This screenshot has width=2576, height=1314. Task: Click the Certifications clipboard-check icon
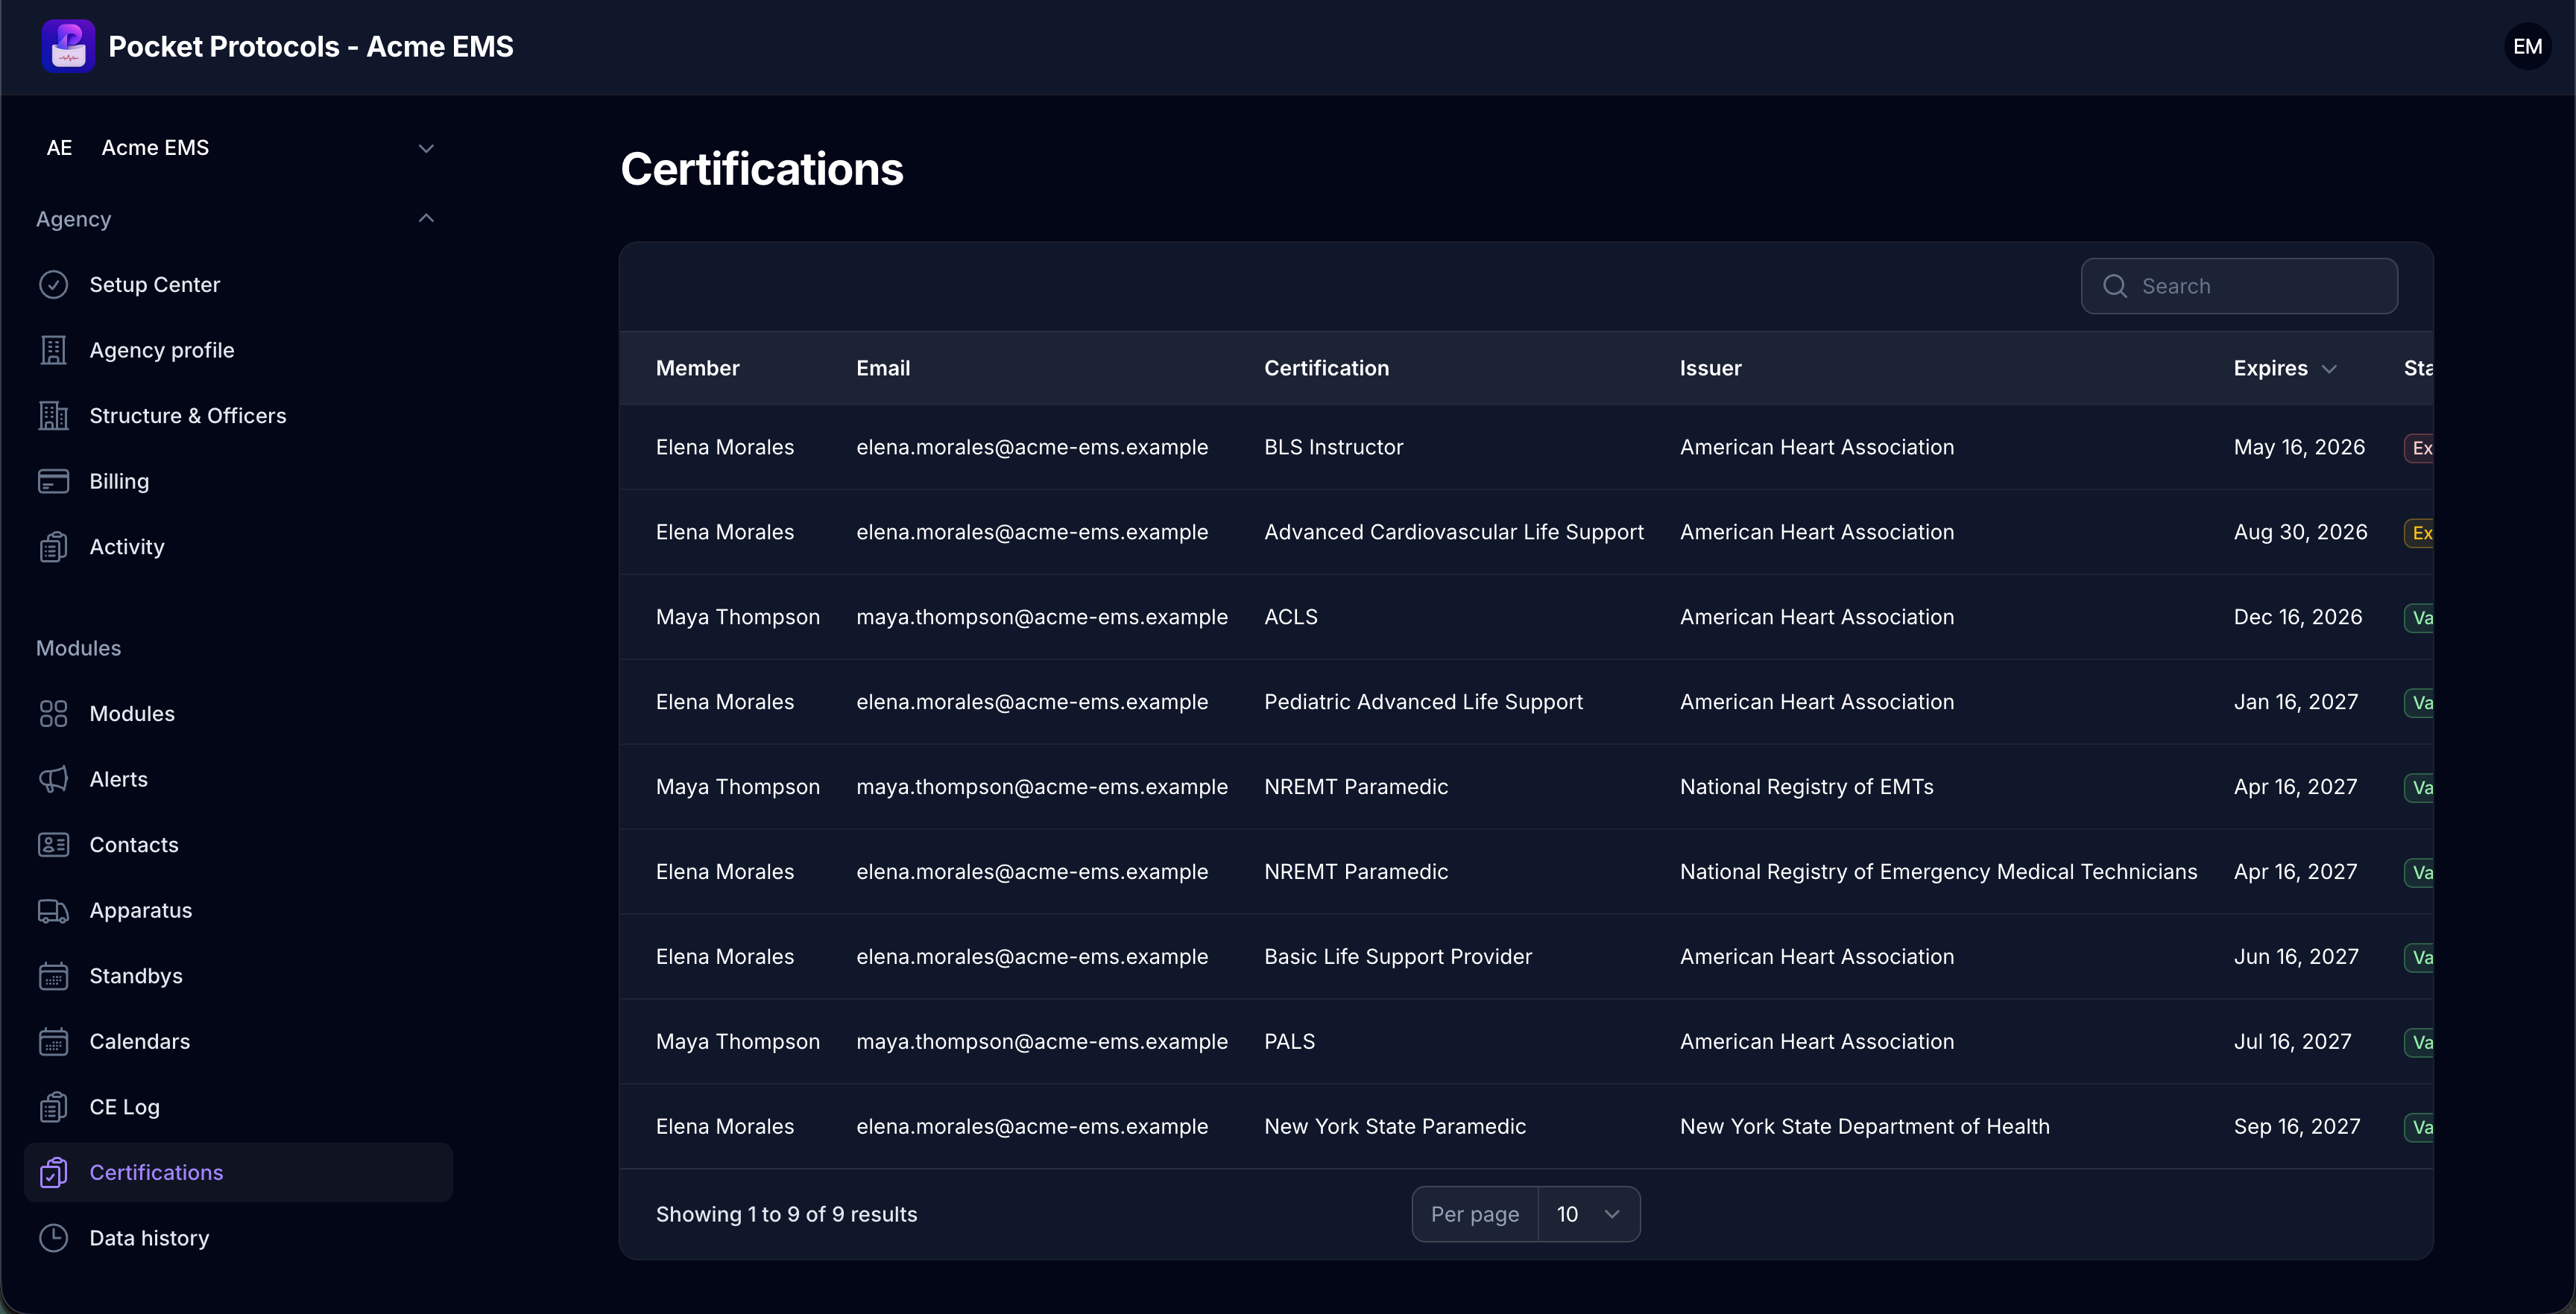(x=53, y=1173)
